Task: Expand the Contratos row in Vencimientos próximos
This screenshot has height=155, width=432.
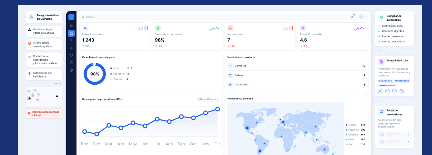Action: pyautogui.click(x=297, y=66)
